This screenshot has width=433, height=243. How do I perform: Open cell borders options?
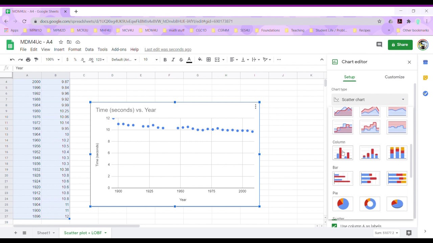coord(209,59)
